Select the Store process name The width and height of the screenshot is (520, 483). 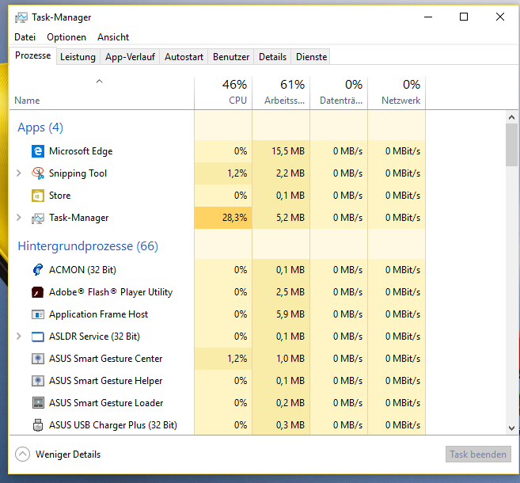(59, 196)
